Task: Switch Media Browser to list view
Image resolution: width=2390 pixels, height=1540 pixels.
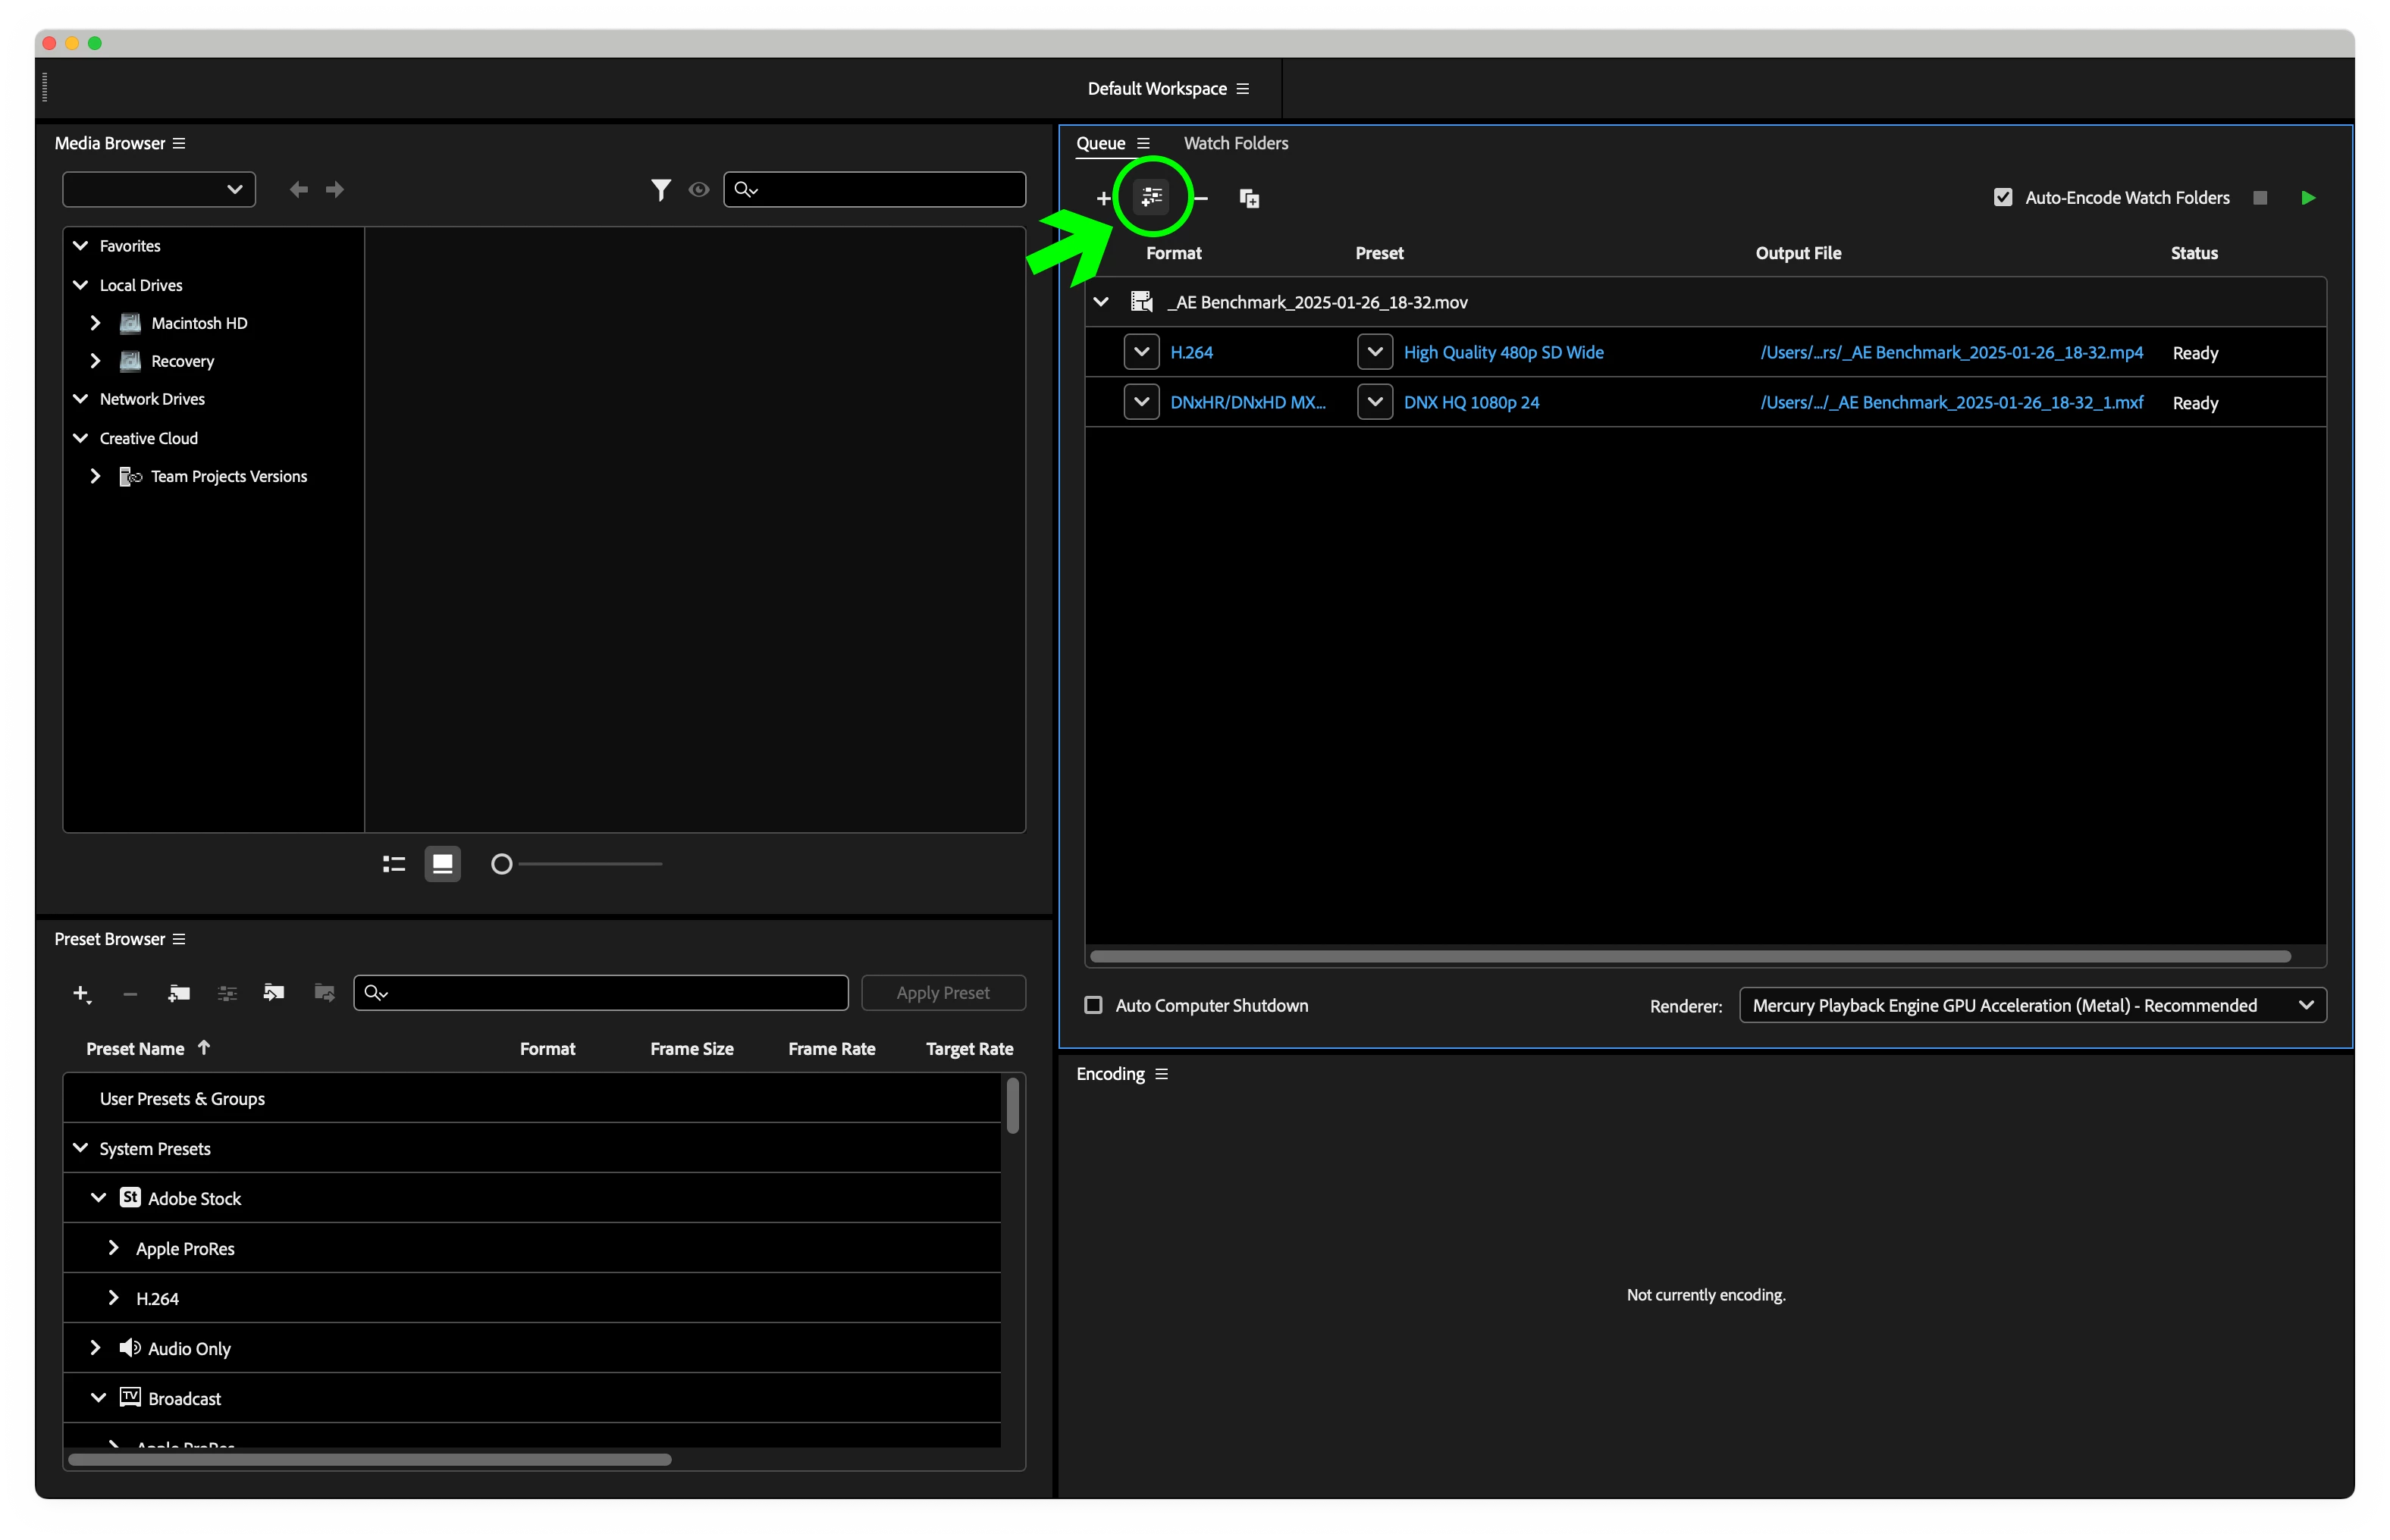Action: coord(394,864)
